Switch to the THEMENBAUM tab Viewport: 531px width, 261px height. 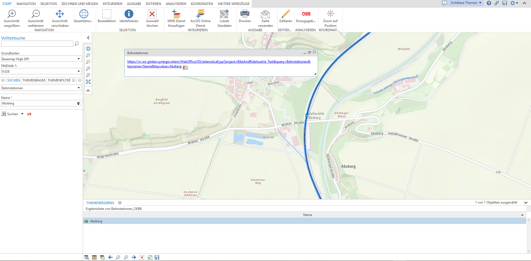[33, 80]
